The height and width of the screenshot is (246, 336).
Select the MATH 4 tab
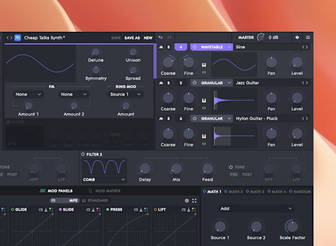tap(277, 192)
